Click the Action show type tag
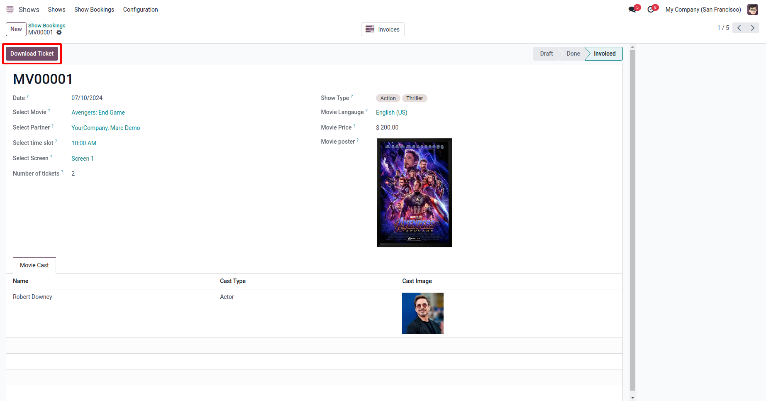The width and height of the screenshot is (766, 401). point(388,98)
